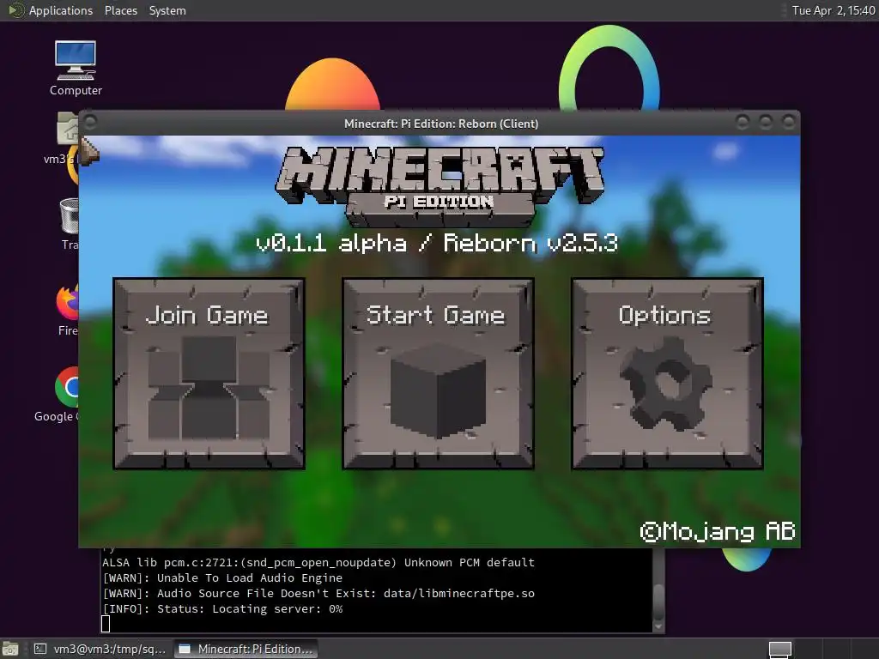The image size is (879, 659).
Task: Open the Minecraft Options button
Action: tap(667, 373)
